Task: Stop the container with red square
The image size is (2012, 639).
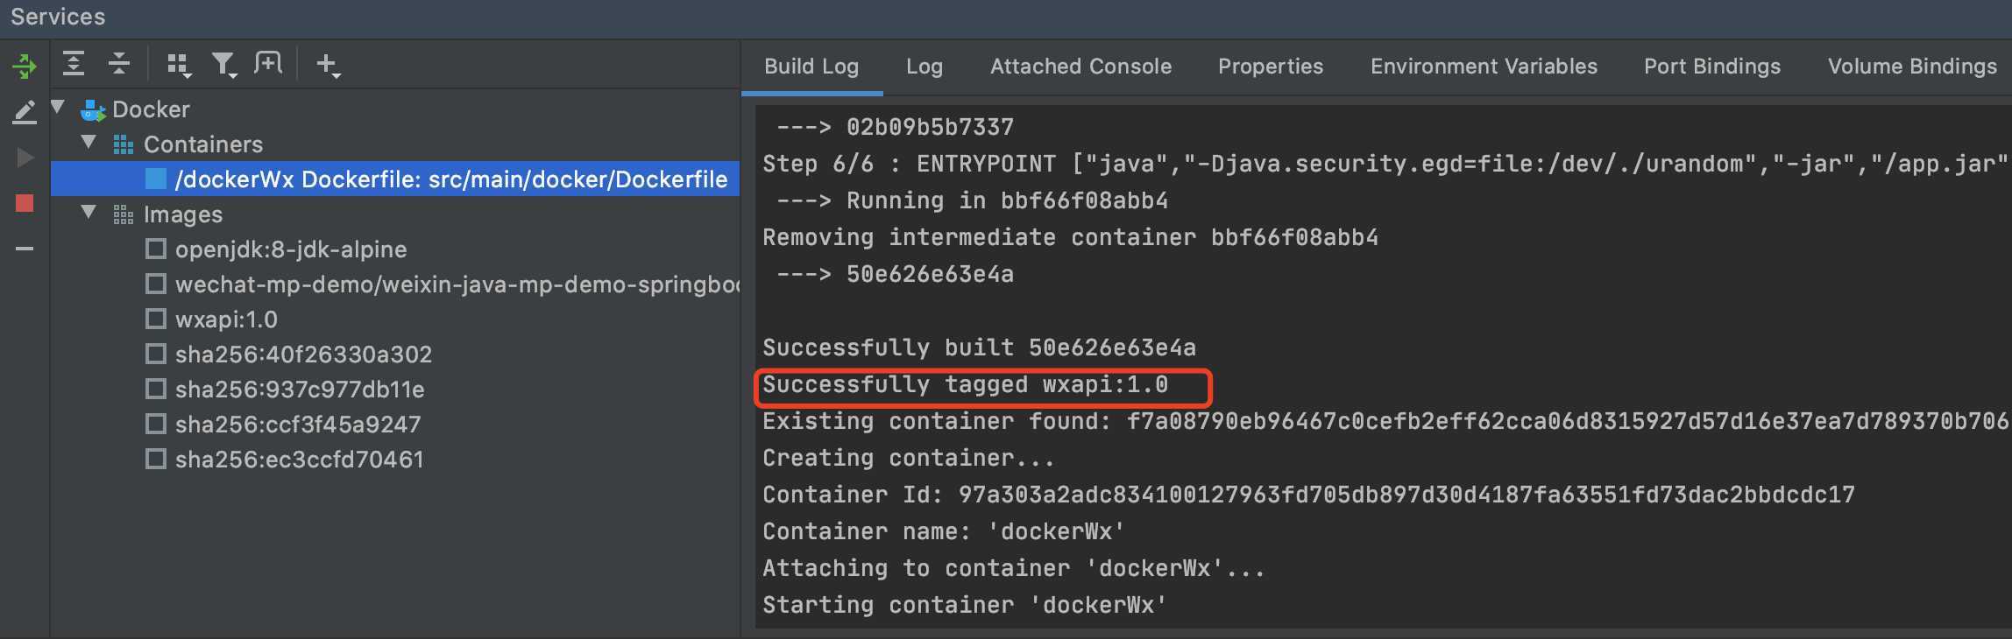Action: 25,203
